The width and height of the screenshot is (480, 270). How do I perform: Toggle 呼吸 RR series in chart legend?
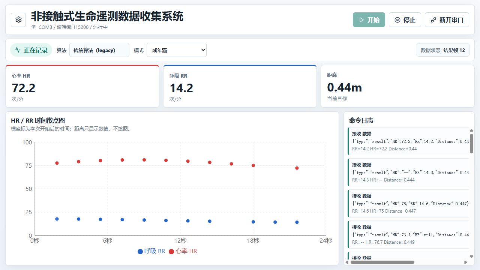151,251
